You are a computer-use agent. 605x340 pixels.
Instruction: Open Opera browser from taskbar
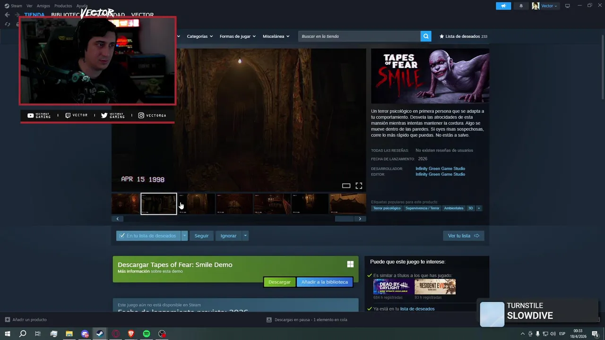[115, 334]
